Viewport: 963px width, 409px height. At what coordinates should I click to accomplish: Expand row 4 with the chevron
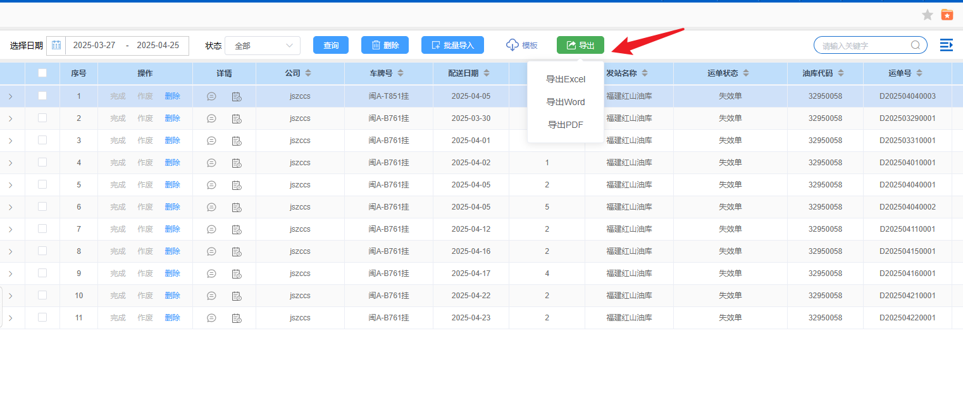coord(11,163)
